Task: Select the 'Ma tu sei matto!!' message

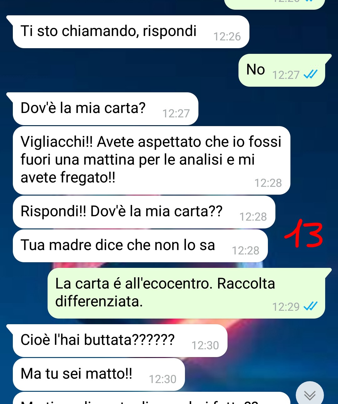Action: (99, 374)
